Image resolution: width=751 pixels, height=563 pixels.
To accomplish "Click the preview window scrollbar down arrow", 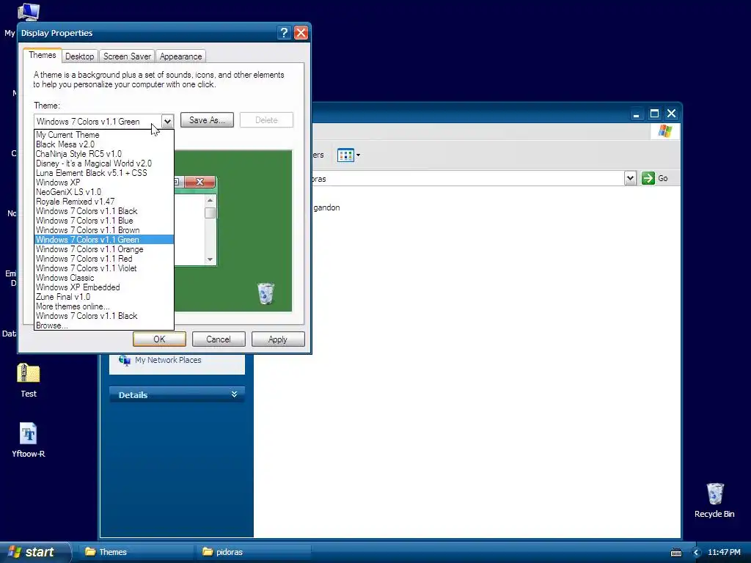I will tap(210, 260).
